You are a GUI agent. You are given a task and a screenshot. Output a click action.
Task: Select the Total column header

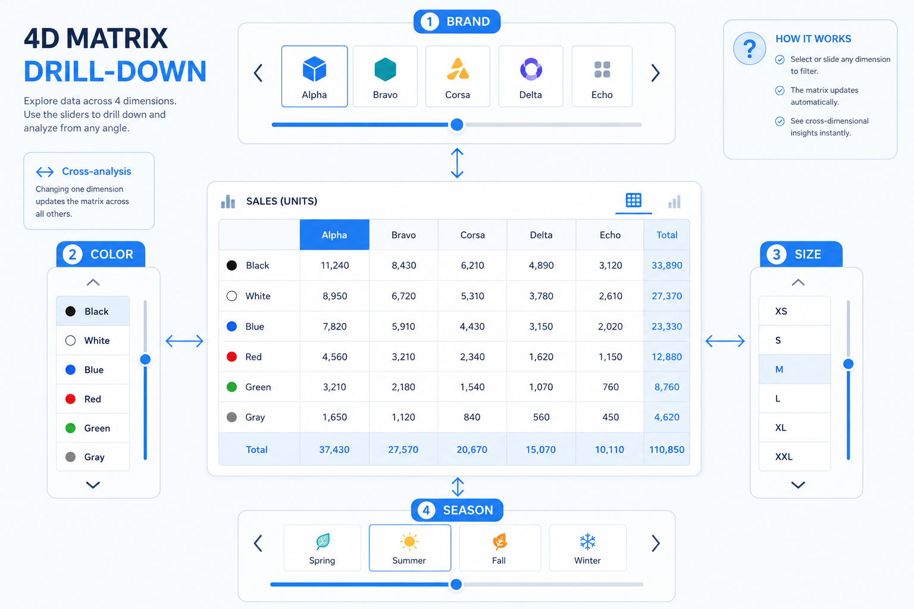point(666,235)
